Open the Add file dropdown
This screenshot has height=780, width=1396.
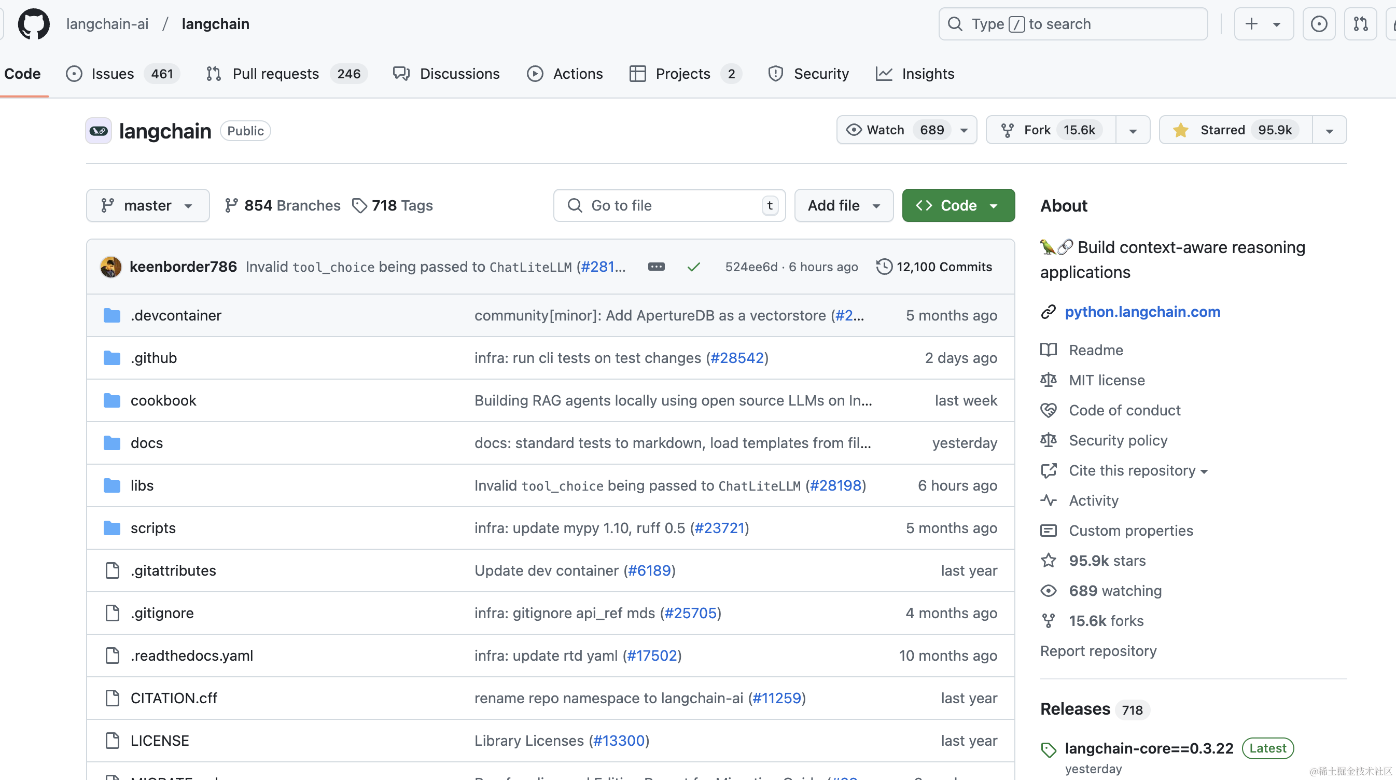coord(843,205)
